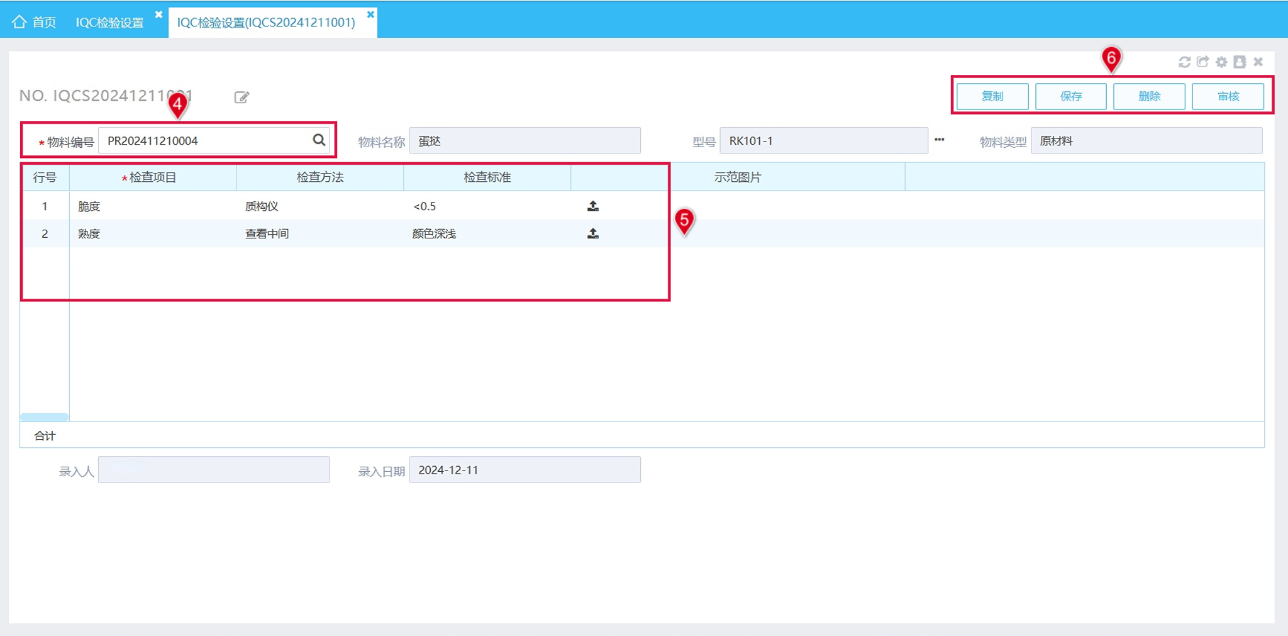Click the three-dot more icon beside 型号 field
Image resolution: width=1288 pixels, height=636 pixels.
coord(939,140)
